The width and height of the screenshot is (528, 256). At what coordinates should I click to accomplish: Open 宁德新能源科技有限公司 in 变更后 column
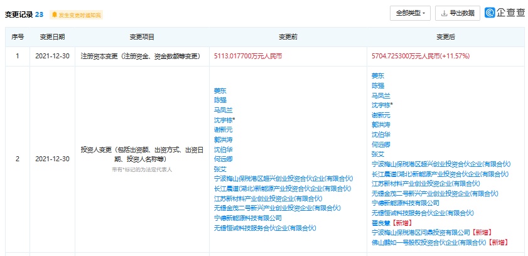click(406, 203)
